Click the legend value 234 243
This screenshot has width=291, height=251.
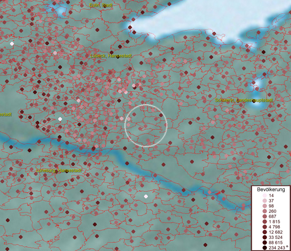click(277, 248)
